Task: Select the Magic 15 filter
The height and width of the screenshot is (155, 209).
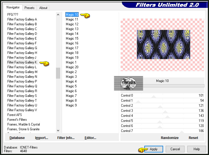Action: (72, 38)
